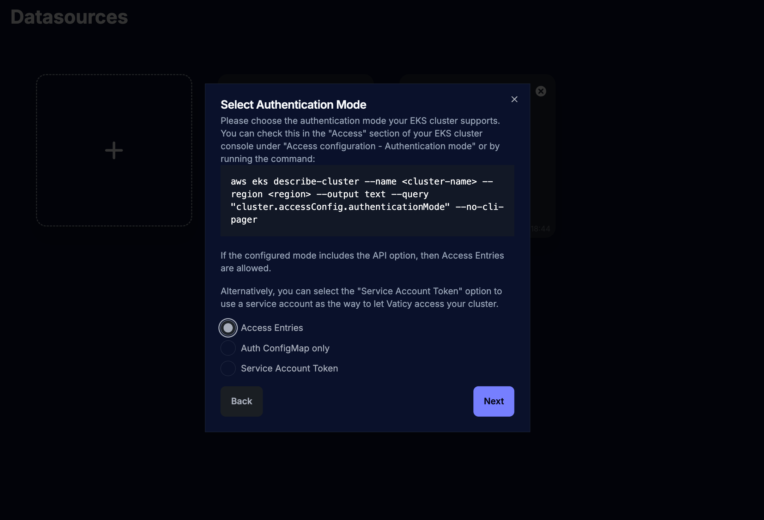The height and width of the screenshot is (520, 764).
Task: Click the plus icon to add datasource
Action: tap(114, 150)
